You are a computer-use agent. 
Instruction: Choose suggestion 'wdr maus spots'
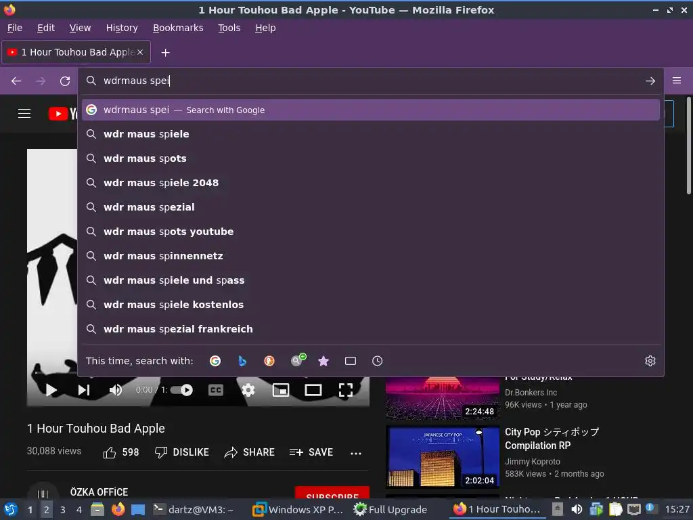371,158
